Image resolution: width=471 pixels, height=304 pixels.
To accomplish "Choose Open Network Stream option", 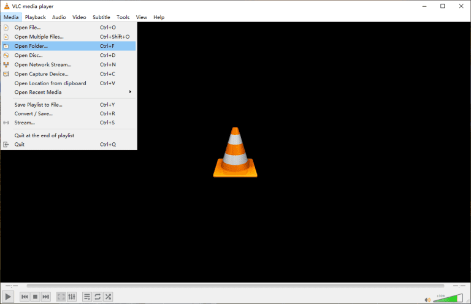I will [x=42, y=64].
